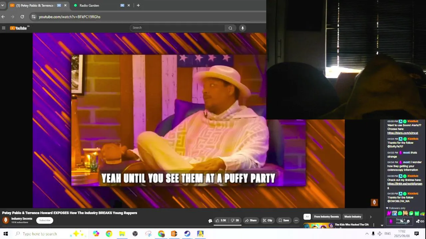Screen dimensions: 426x239
Task: Start voice search with the microphone icon
Action: coord(243,28)
